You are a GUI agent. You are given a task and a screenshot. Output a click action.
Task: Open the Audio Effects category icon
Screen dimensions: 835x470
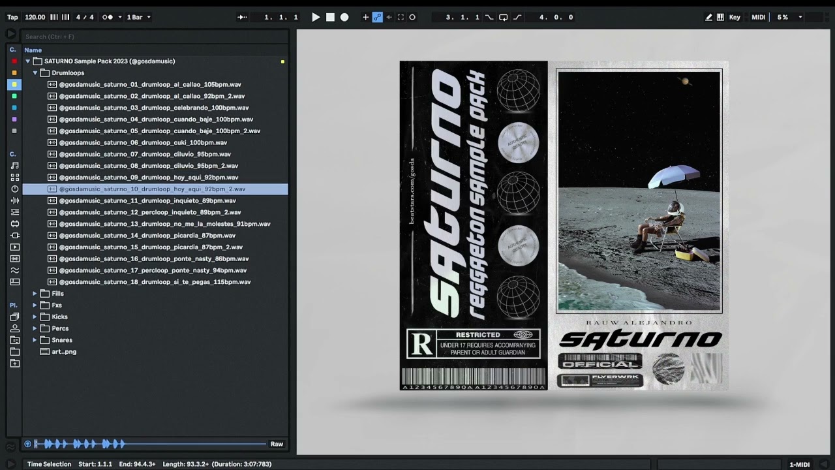tap(14, 200)
